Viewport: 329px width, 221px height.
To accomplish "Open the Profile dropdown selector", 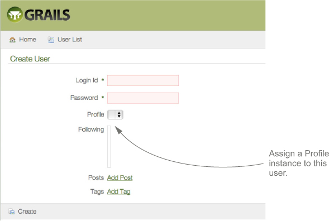I will pos(115,115).
